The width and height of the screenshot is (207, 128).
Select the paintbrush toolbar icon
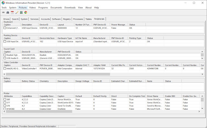point(17,13)
